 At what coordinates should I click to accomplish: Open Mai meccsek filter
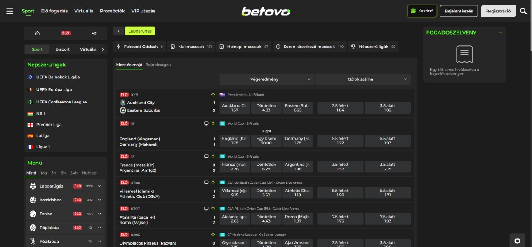(x=191, y=47)
